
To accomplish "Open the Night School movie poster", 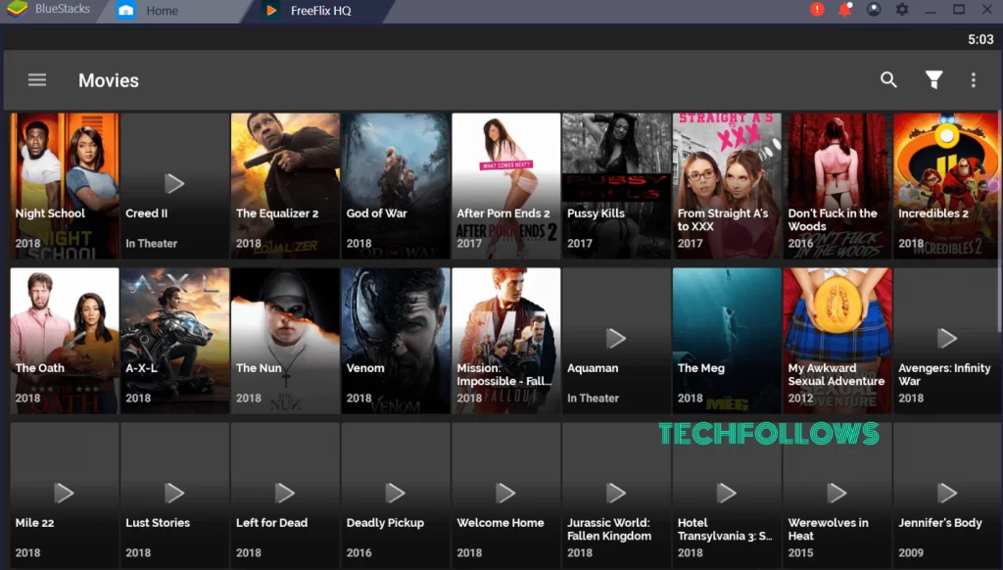I will coord(65,185).
